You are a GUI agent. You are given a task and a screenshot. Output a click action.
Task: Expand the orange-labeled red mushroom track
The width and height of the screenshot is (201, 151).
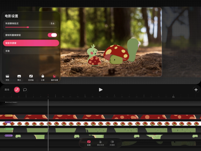tap(9, 115)
